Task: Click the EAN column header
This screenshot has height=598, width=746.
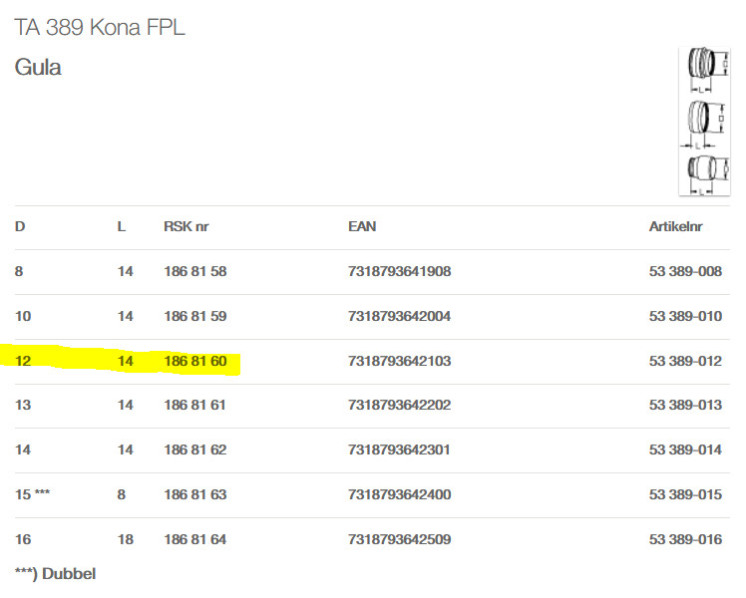Action: point(362,227)
